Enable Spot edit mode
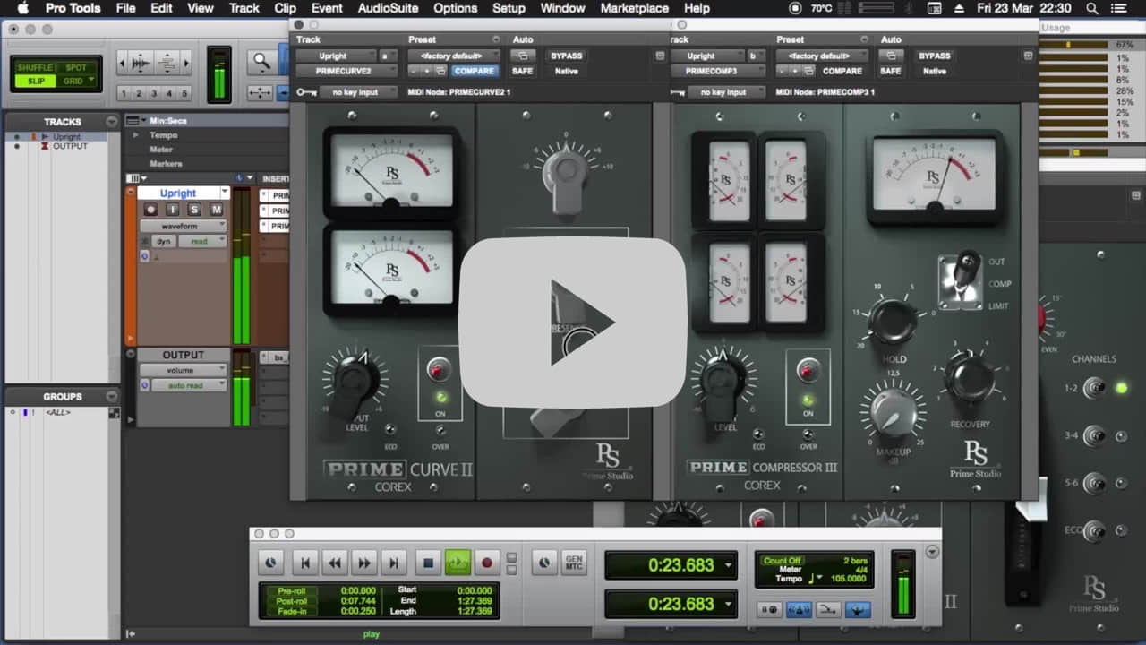This screenshot has height=645, width=1146. (76, 68)
